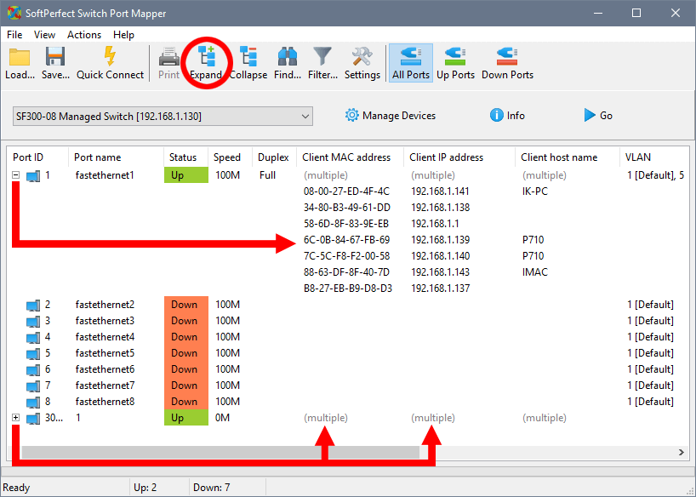Click MAC address 7C-5C-F8-F2-00-58

[x=346, y=256]
